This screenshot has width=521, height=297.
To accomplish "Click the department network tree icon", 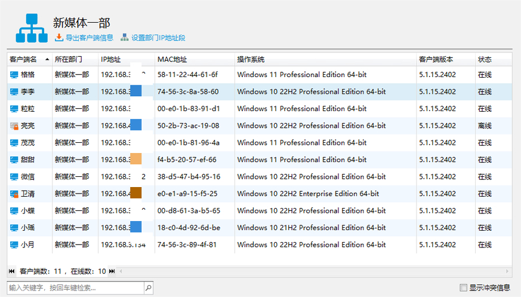I will point(32,28).
